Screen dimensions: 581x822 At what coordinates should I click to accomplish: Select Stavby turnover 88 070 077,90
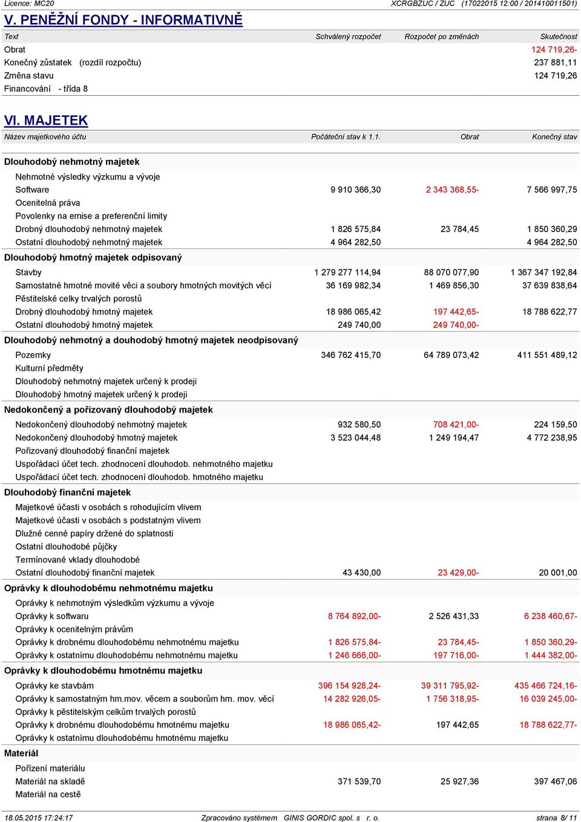[451, 273]
